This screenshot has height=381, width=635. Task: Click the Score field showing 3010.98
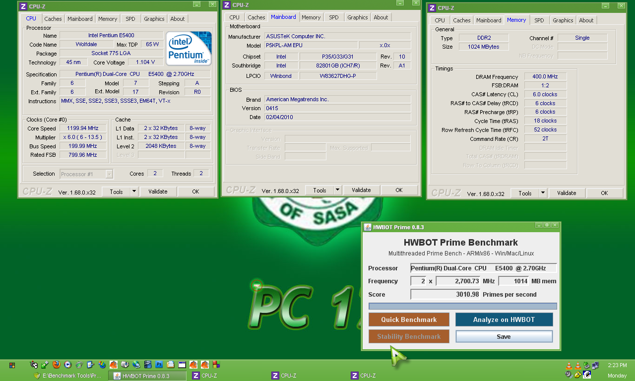[445, 294]
